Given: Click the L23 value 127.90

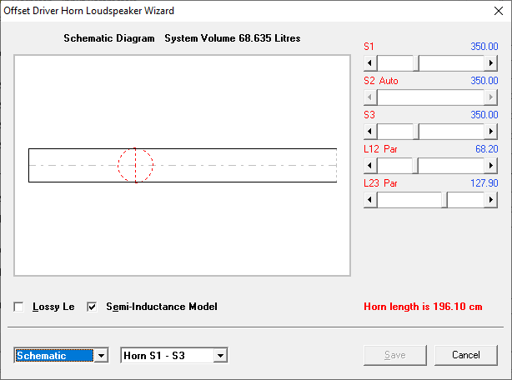Looking at the screenshot, I should point(484,183).
